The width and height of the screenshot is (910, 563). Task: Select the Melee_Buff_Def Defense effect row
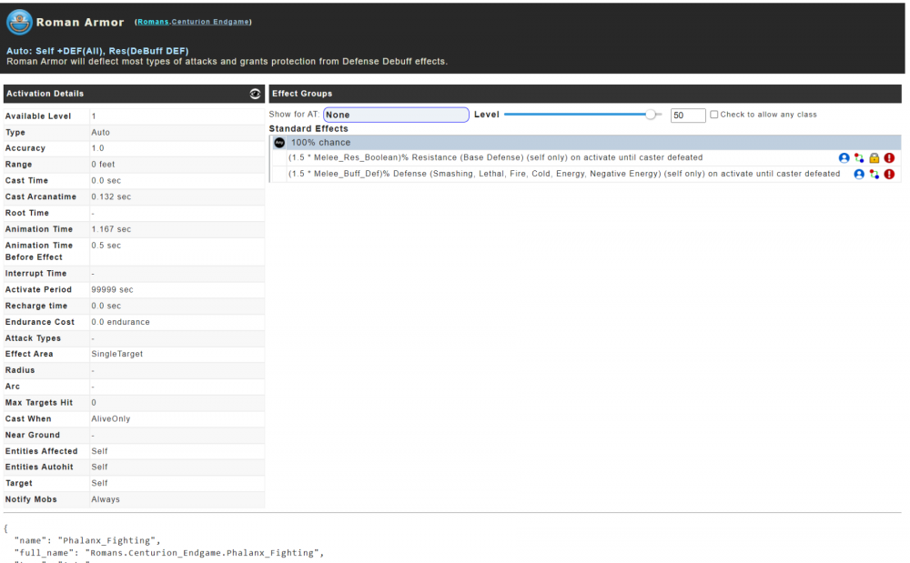coord(564,174)
